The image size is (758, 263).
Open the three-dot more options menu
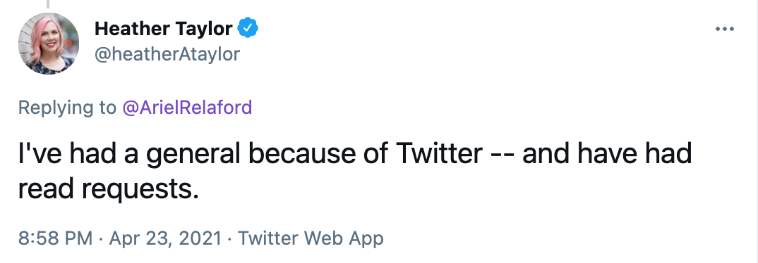(x=725, y=30)
